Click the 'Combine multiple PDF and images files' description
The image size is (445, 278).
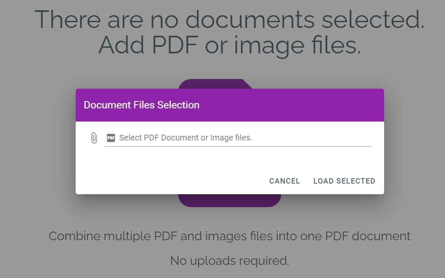229,236
